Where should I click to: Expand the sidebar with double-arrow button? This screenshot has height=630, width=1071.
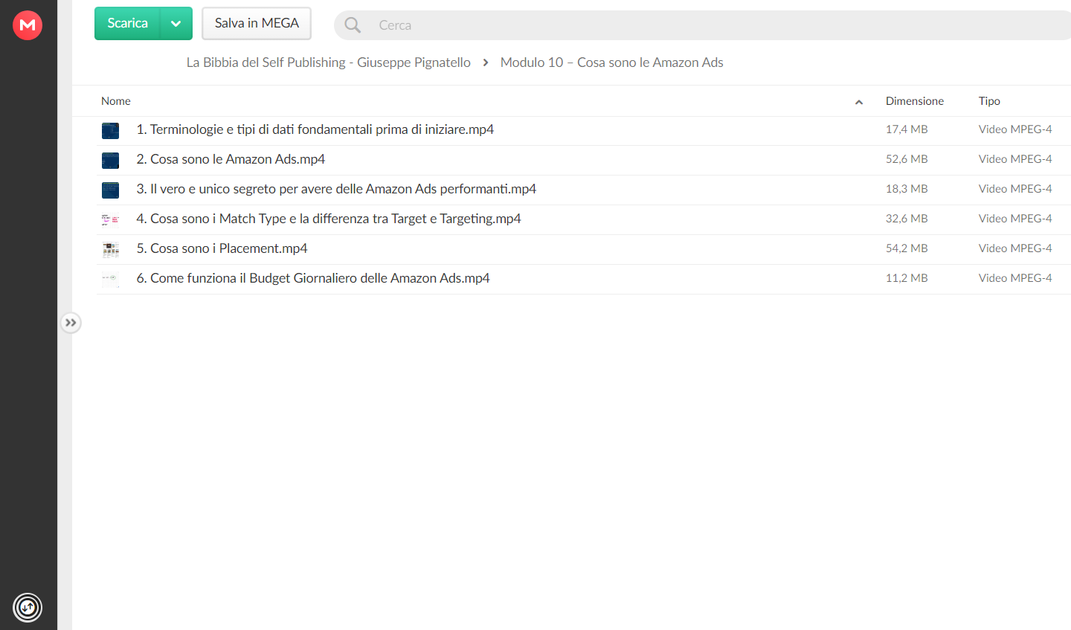(x=71, y=323)
